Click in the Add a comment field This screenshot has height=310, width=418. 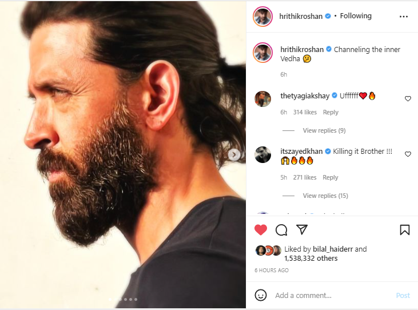332,296
